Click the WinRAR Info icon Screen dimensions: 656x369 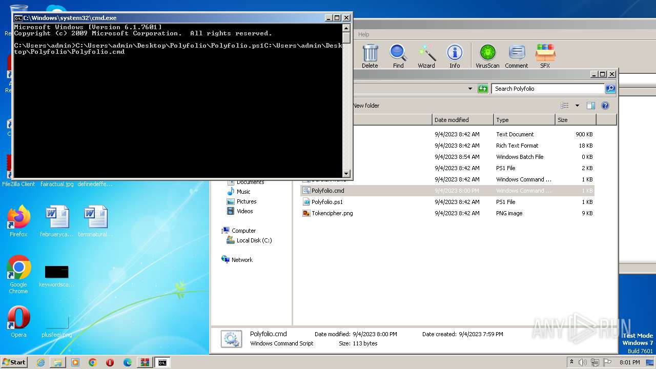(x=455, y=56)
